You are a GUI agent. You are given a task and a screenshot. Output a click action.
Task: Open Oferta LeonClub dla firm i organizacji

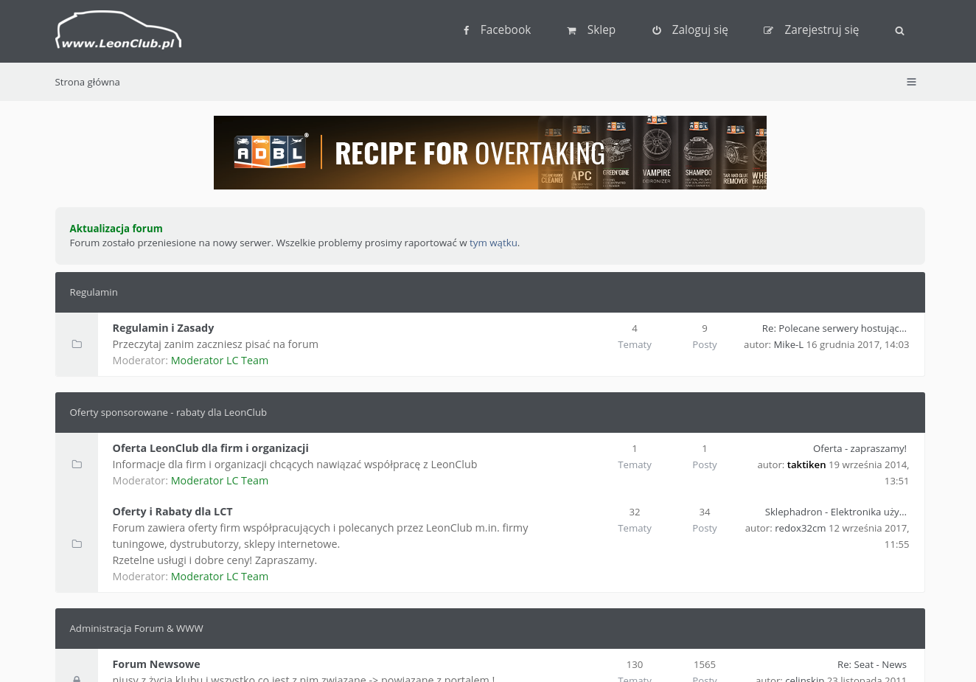pyautogui.click(x=210, y=448)
